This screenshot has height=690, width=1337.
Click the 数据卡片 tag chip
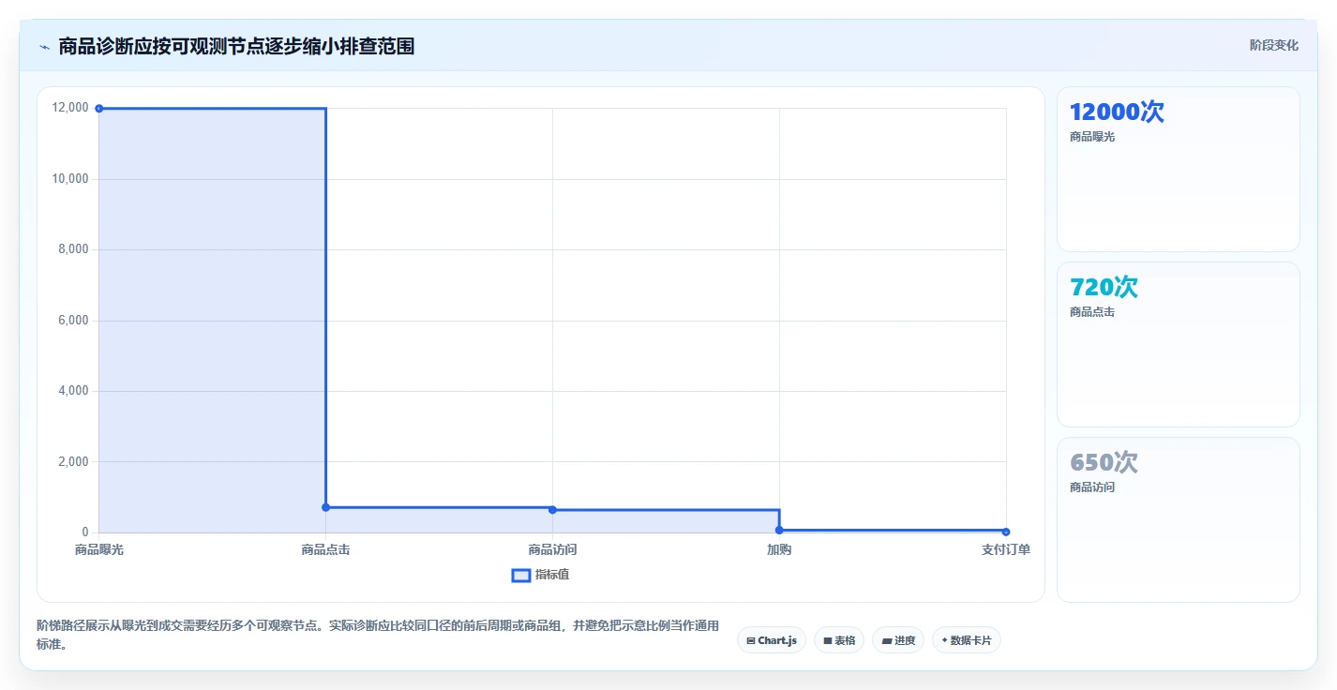967,640
